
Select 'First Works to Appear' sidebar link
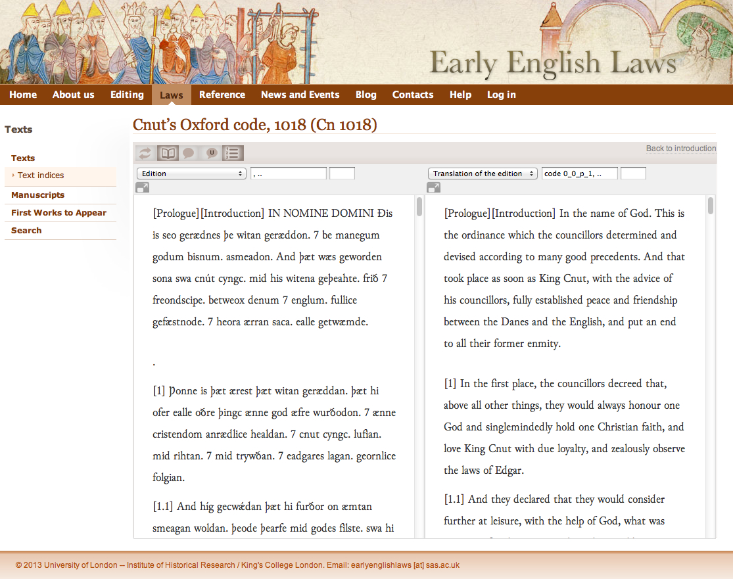point(59,213)
